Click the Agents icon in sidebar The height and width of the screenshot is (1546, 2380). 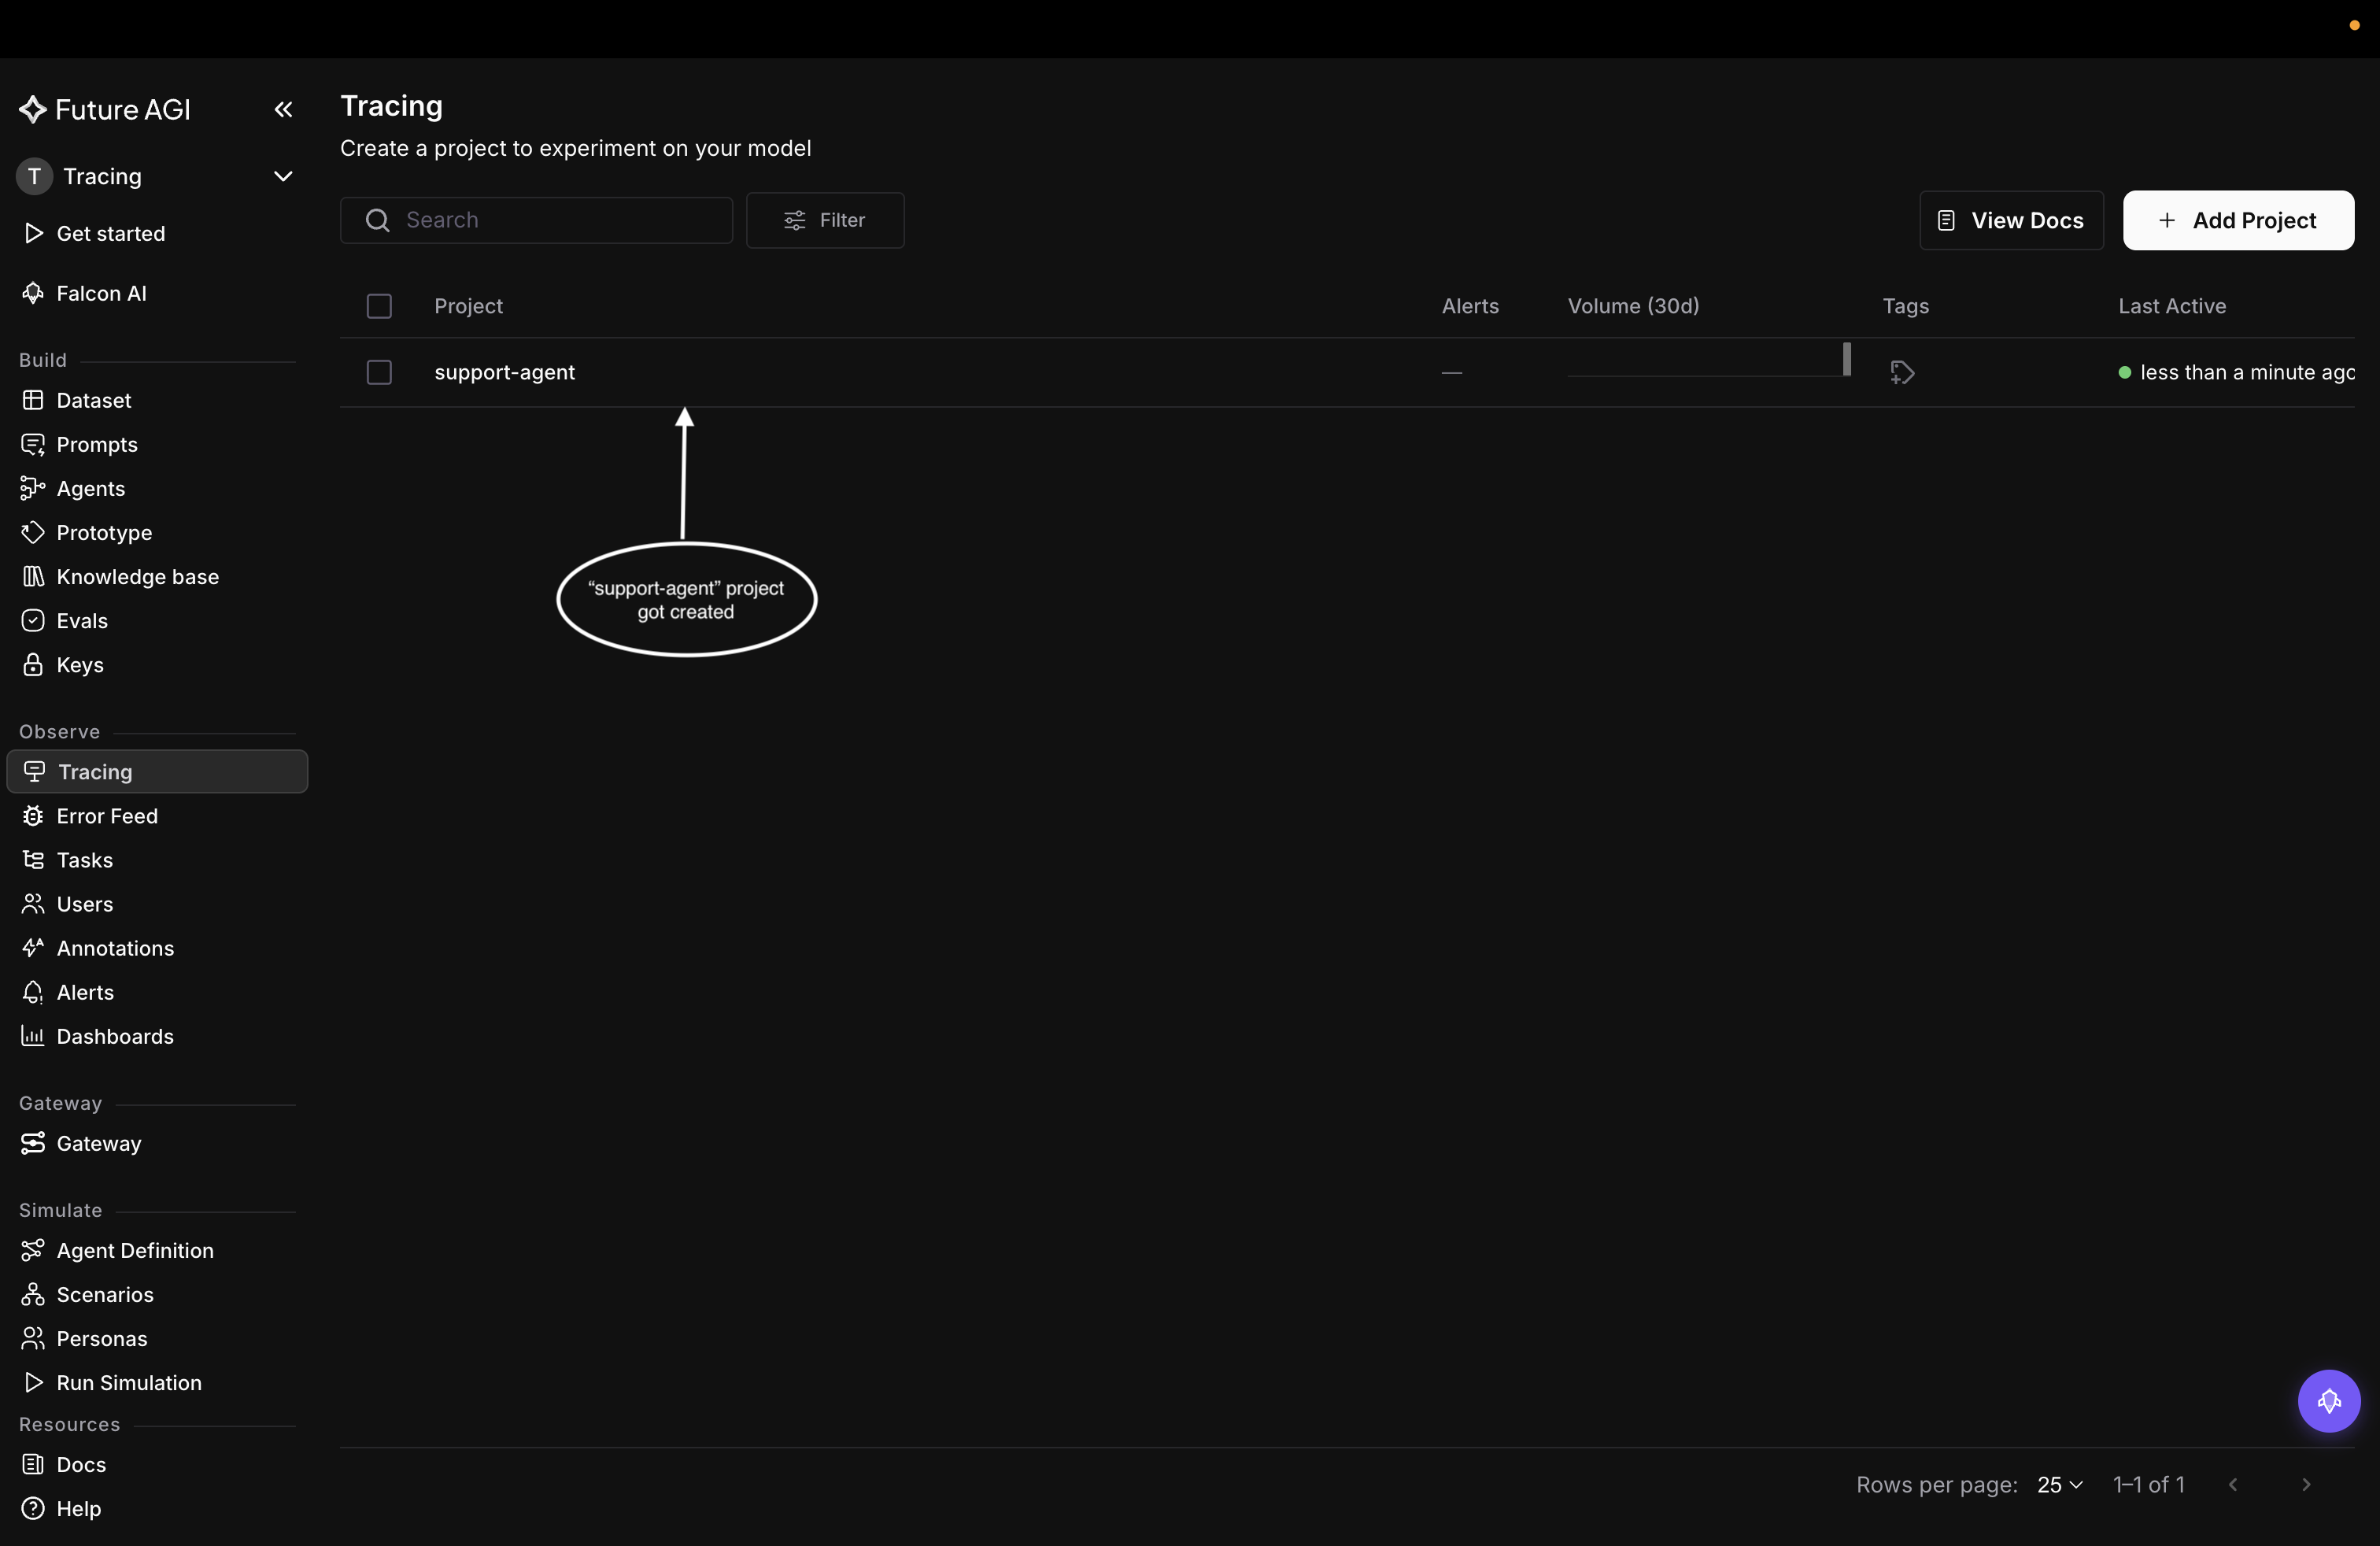pyautogui.click(x=33, y=488)
